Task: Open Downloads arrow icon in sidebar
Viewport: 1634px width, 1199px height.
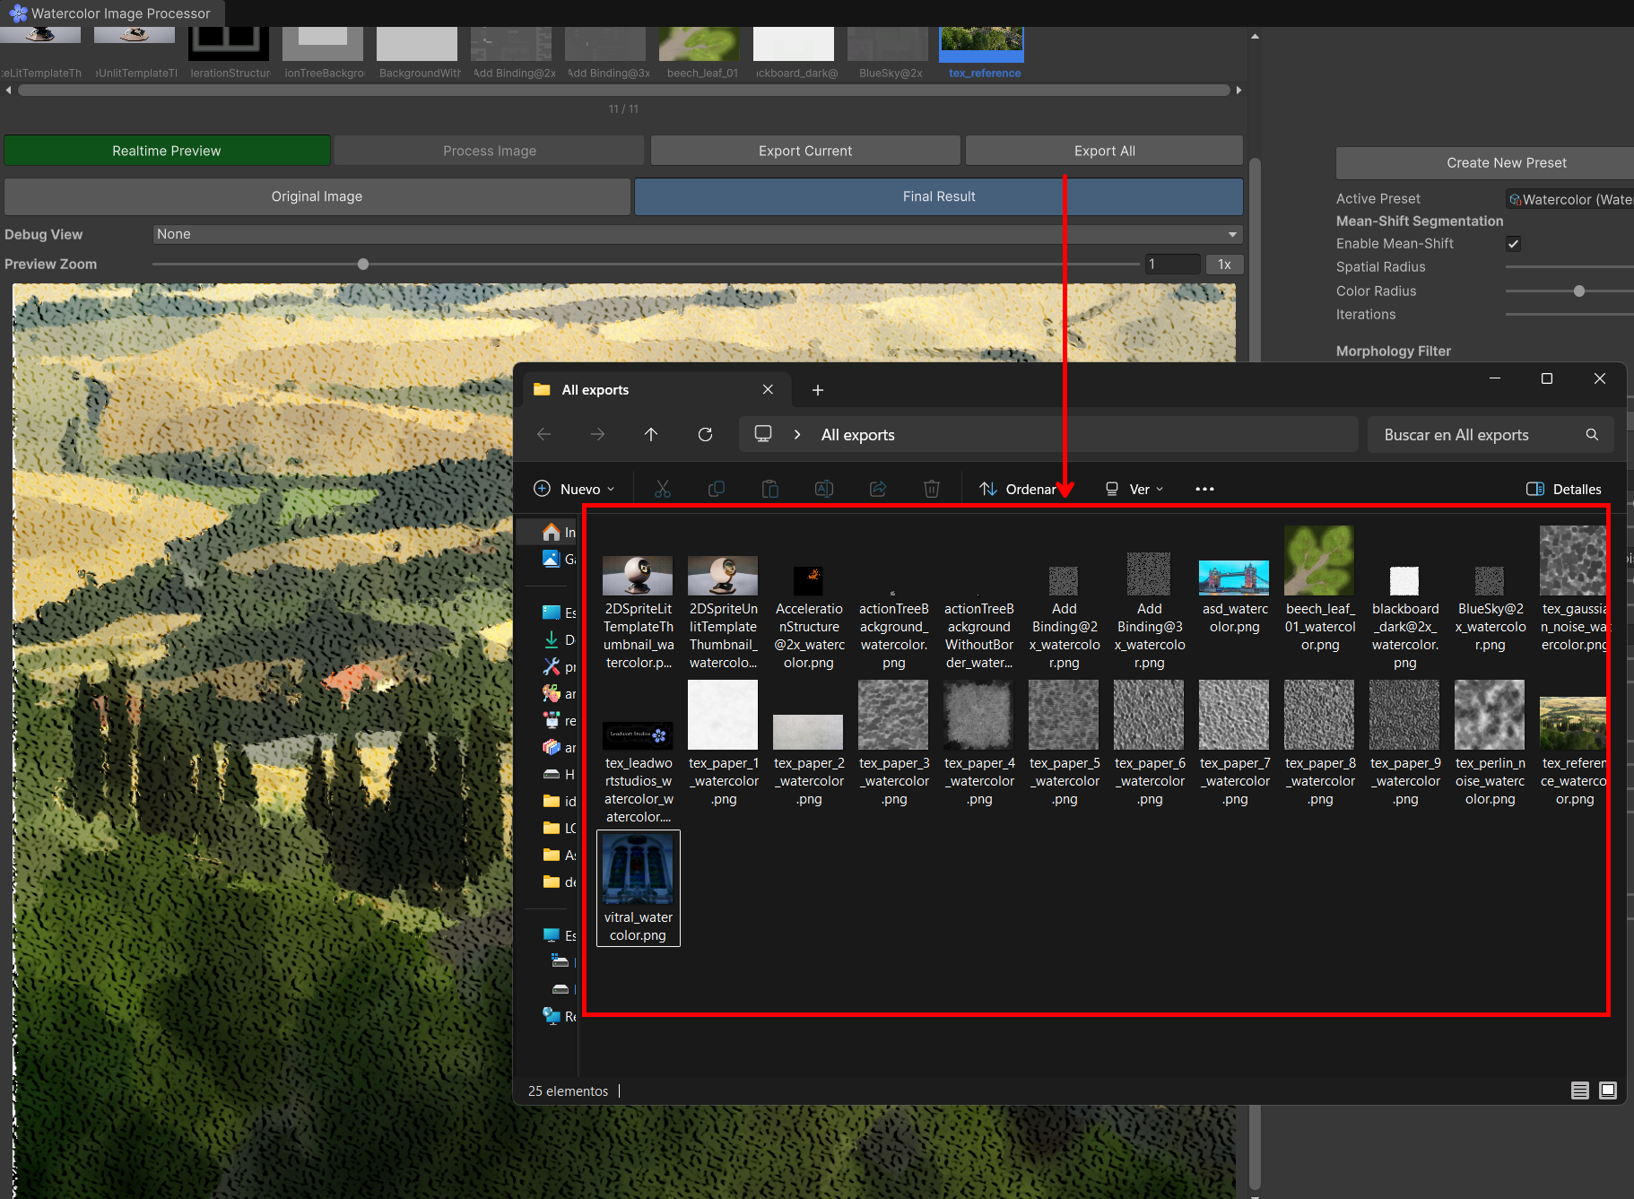Action: pyautogui.click(x=552, y=639)
